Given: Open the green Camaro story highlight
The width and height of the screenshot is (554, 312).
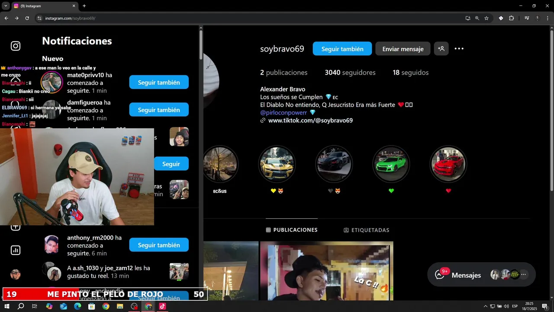Looking at the screenshot, I should (391, 164).
